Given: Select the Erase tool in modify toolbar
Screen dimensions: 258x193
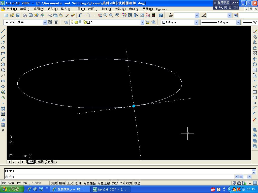Looking at the screenshot, I should [255, 31].
